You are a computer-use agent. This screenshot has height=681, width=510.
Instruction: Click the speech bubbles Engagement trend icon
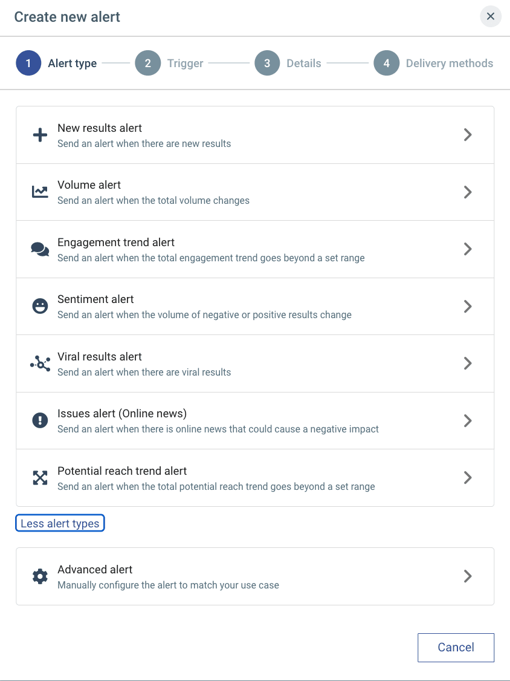tap(40, 249)
